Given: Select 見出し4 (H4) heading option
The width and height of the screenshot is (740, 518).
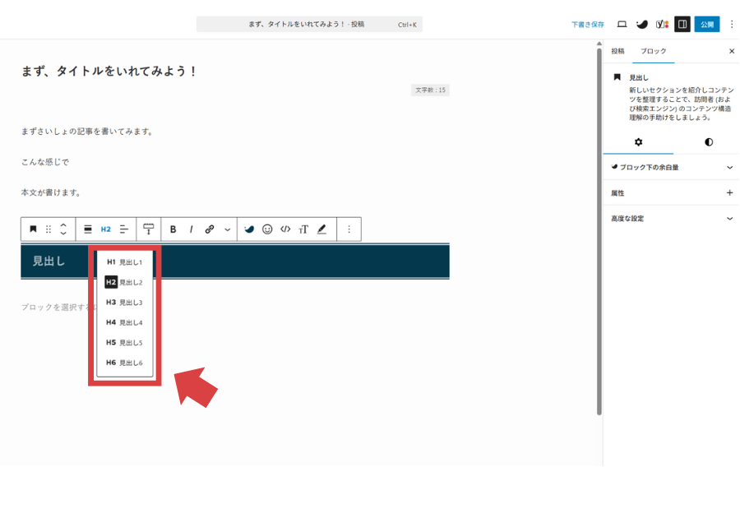Looking at the screenshot, I should click(x=124, y=322).
